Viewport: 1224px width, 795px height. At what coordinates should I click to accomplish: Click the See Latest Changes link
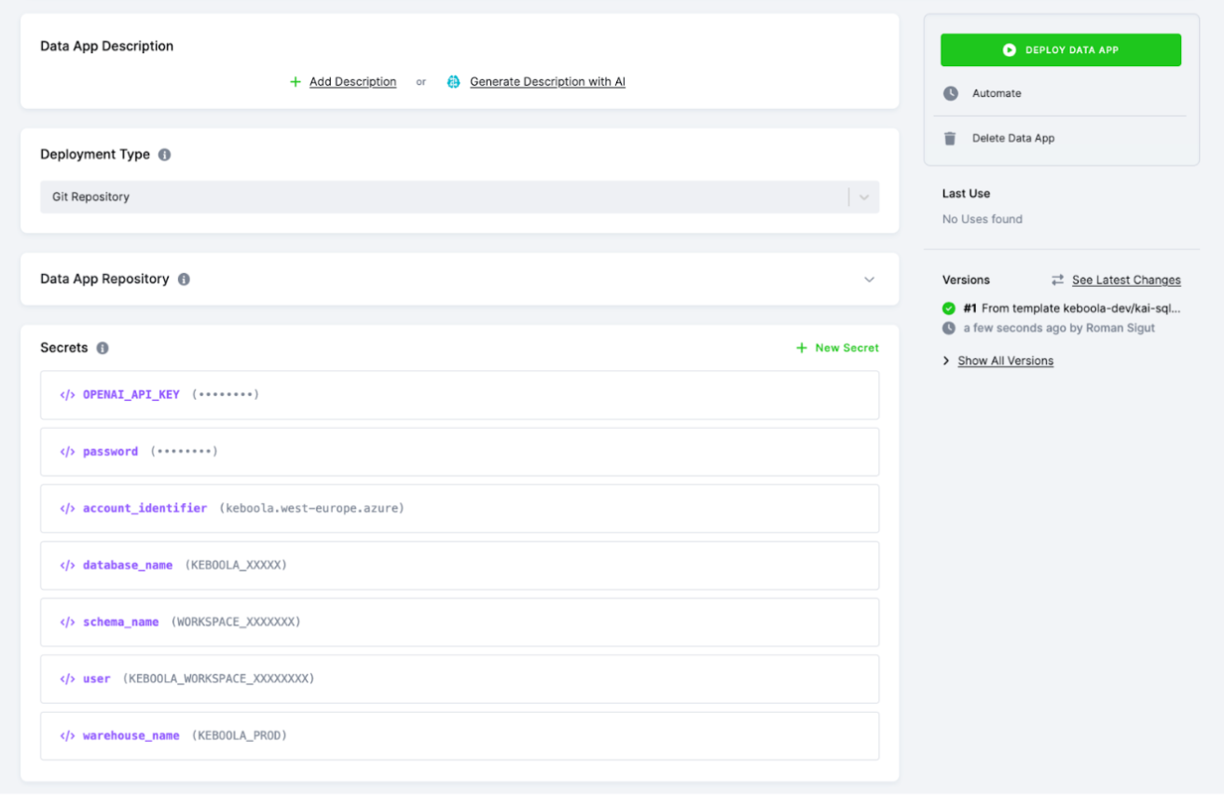(1126, 281)
